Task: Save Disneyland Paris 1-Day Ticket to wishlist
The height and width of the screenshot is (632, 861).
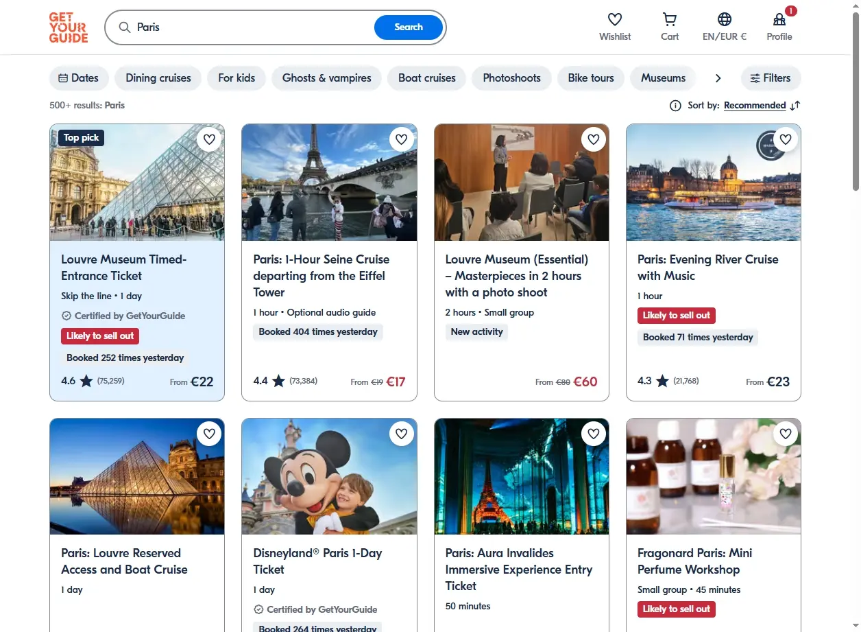Action: [x=401, y=434]
